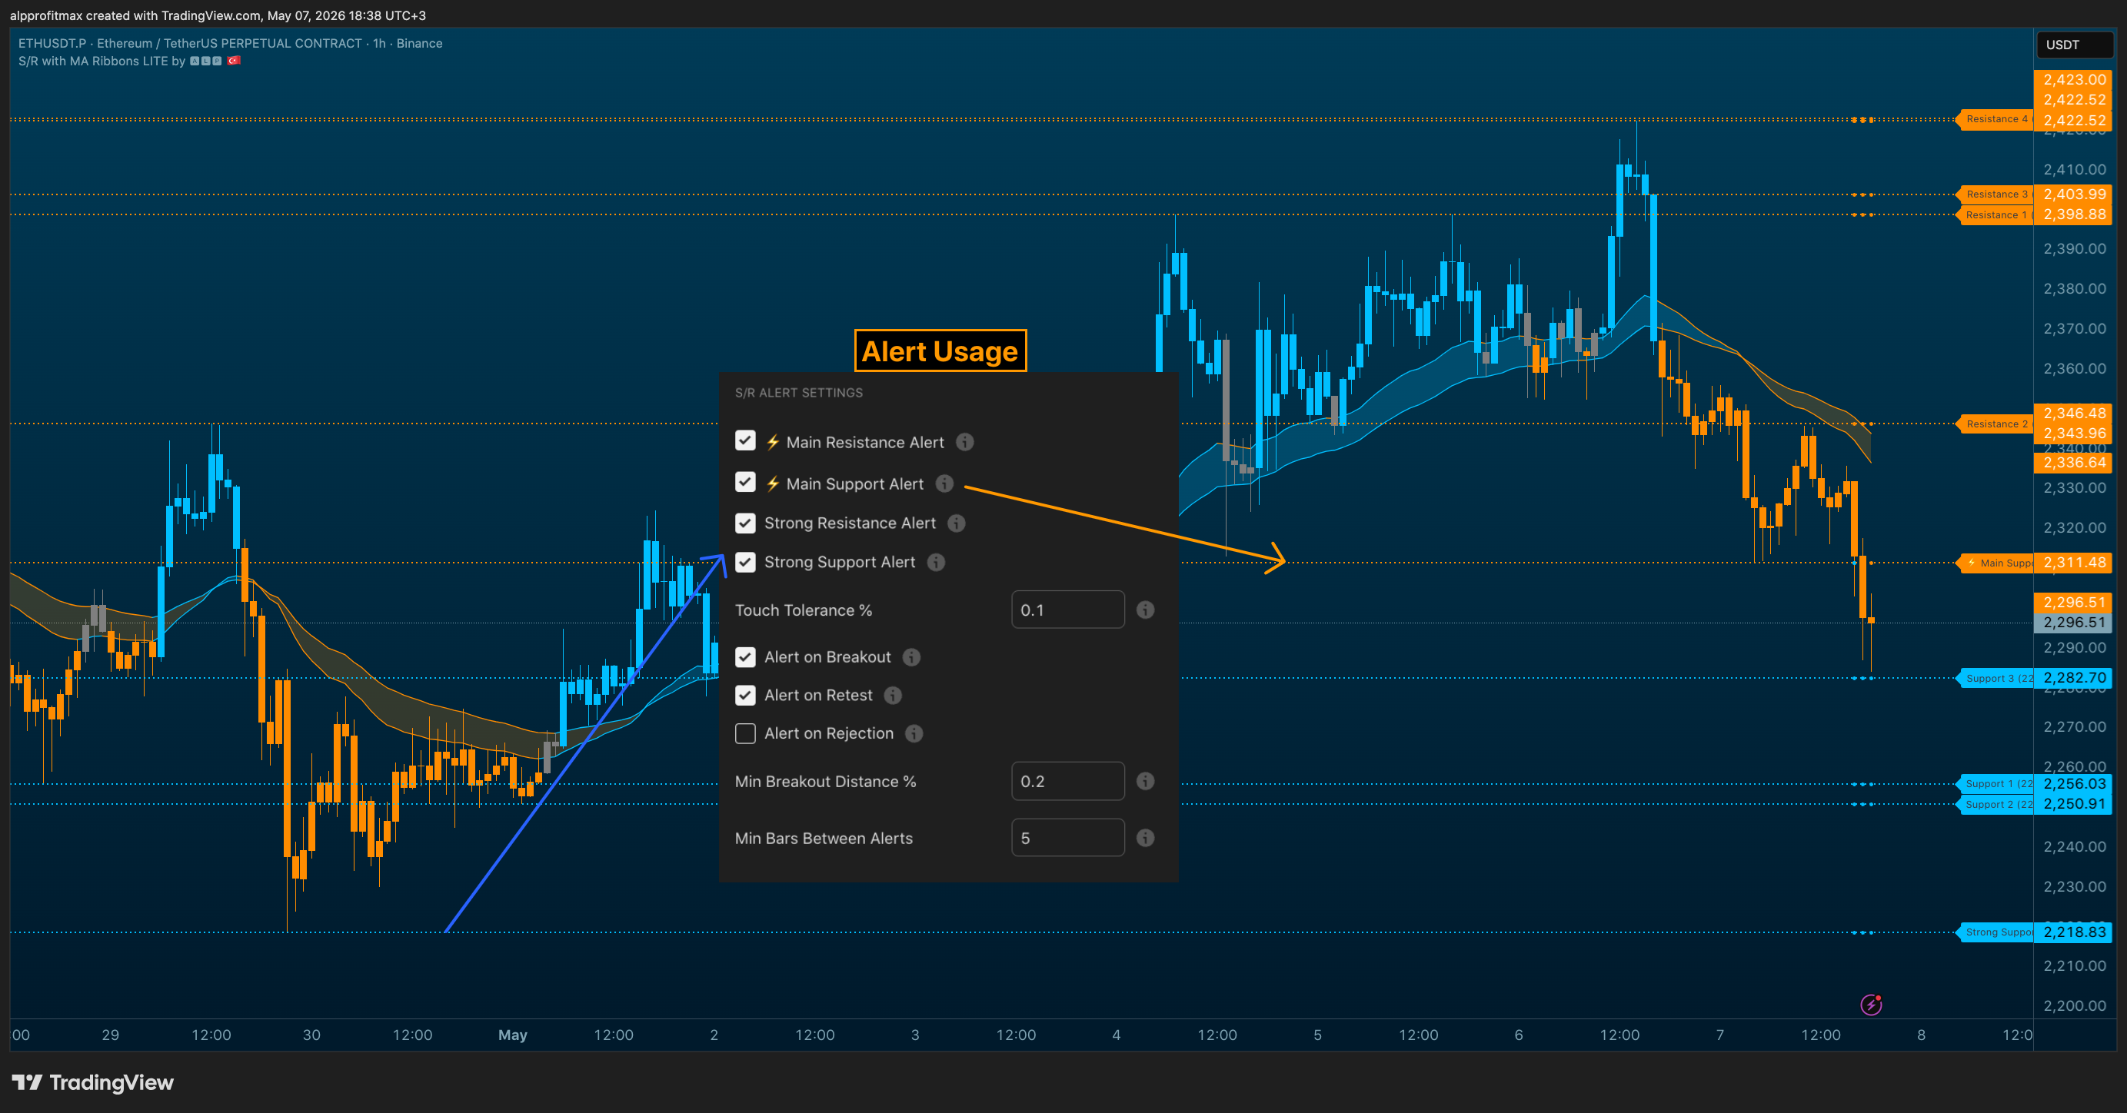2127x1113 pixels.
Task: Click the Touch Tolerance % input field
Action: pos(1067,610)
